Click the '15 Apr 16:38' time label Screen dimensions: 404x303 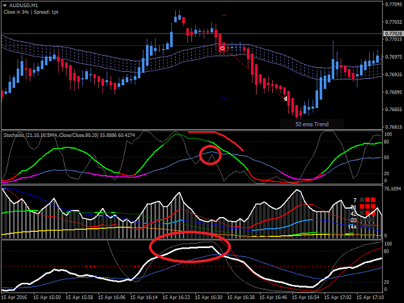pos(241,297)
